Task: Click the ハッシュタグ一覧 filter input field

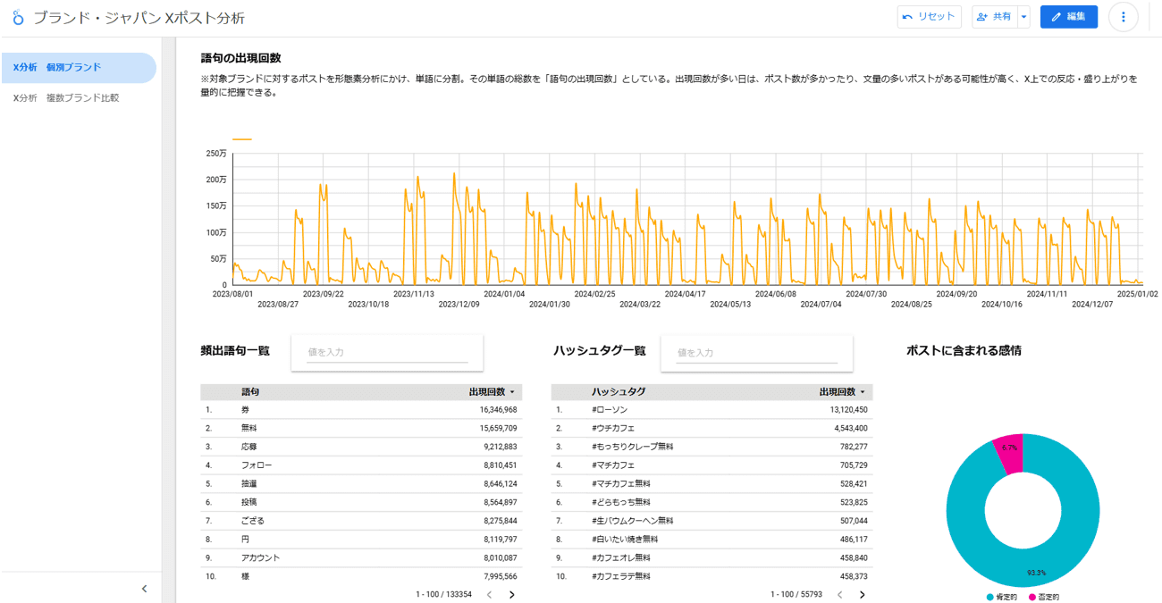Action: (756, 353)
